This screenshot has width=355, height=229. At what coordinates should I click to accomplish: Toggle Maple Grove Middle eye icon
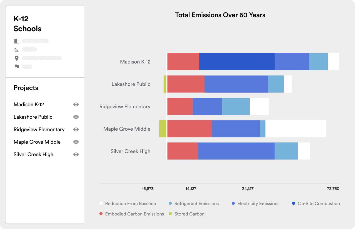(x=76, y=142)
